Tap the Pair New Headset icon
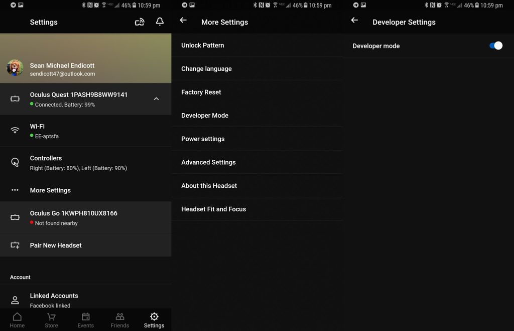This screenshot has width=514, height=331. click(15, 245)
